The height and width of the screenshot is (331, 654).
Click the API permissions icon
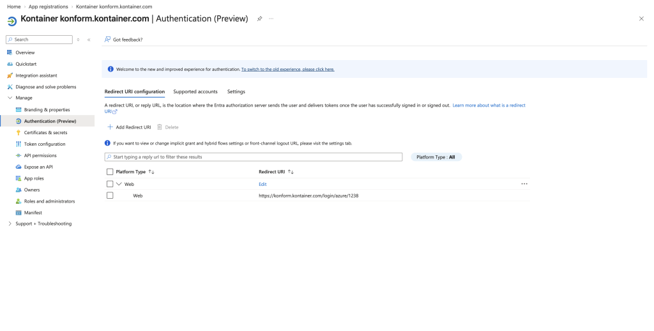pos(19,155)
